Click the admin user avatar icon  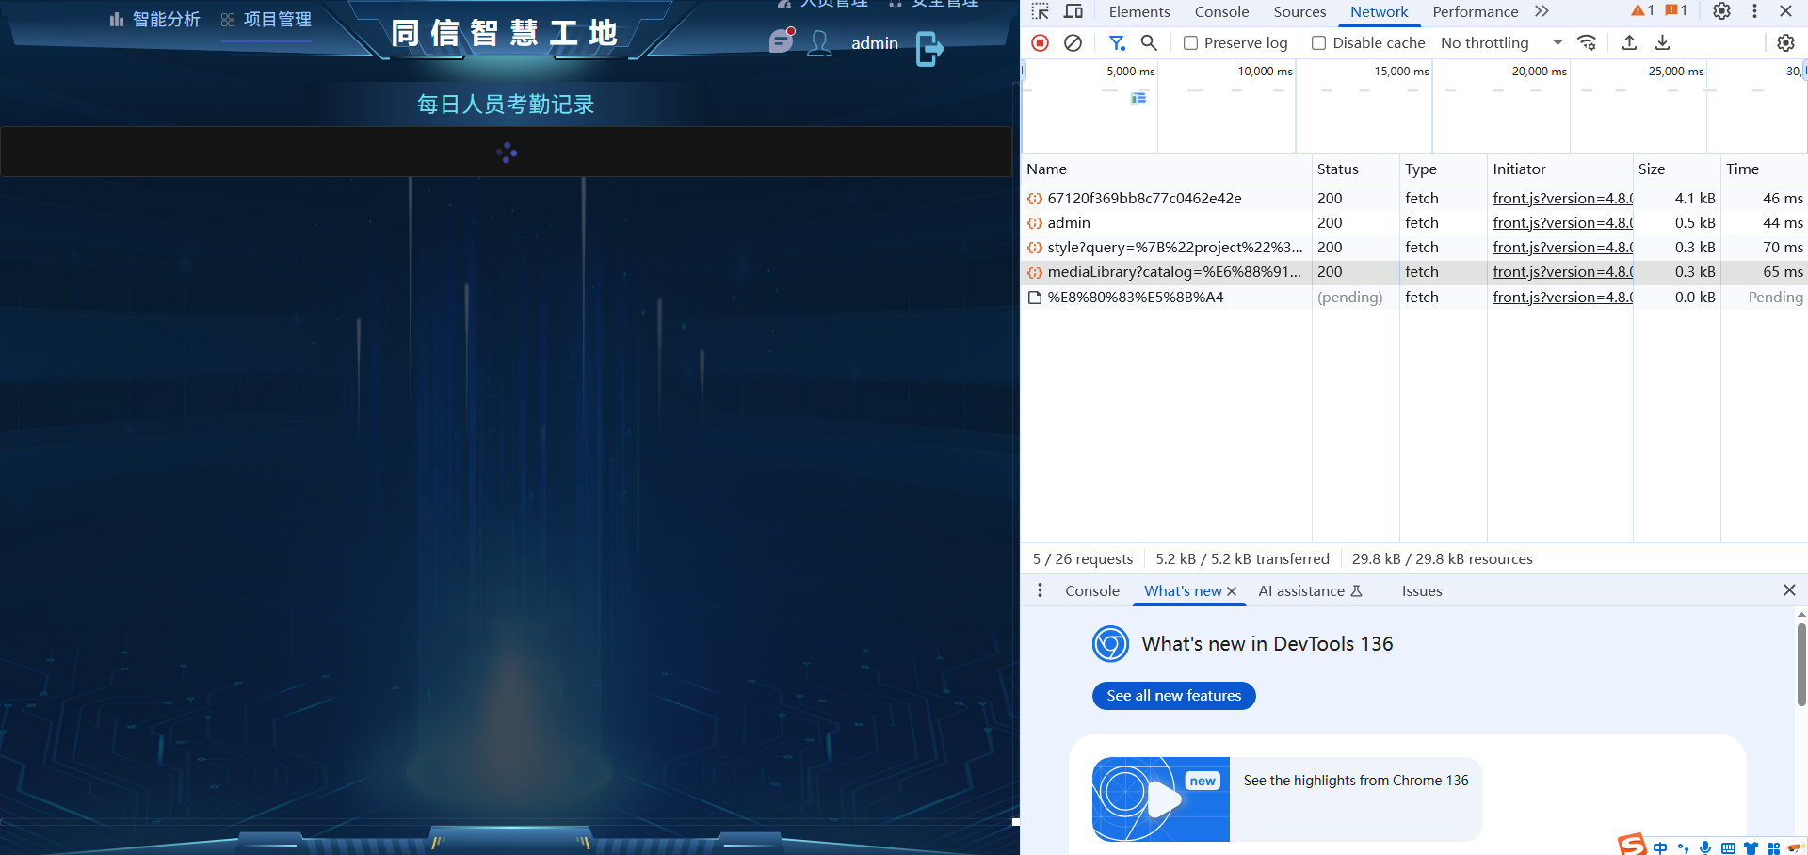tap(820, 43)
